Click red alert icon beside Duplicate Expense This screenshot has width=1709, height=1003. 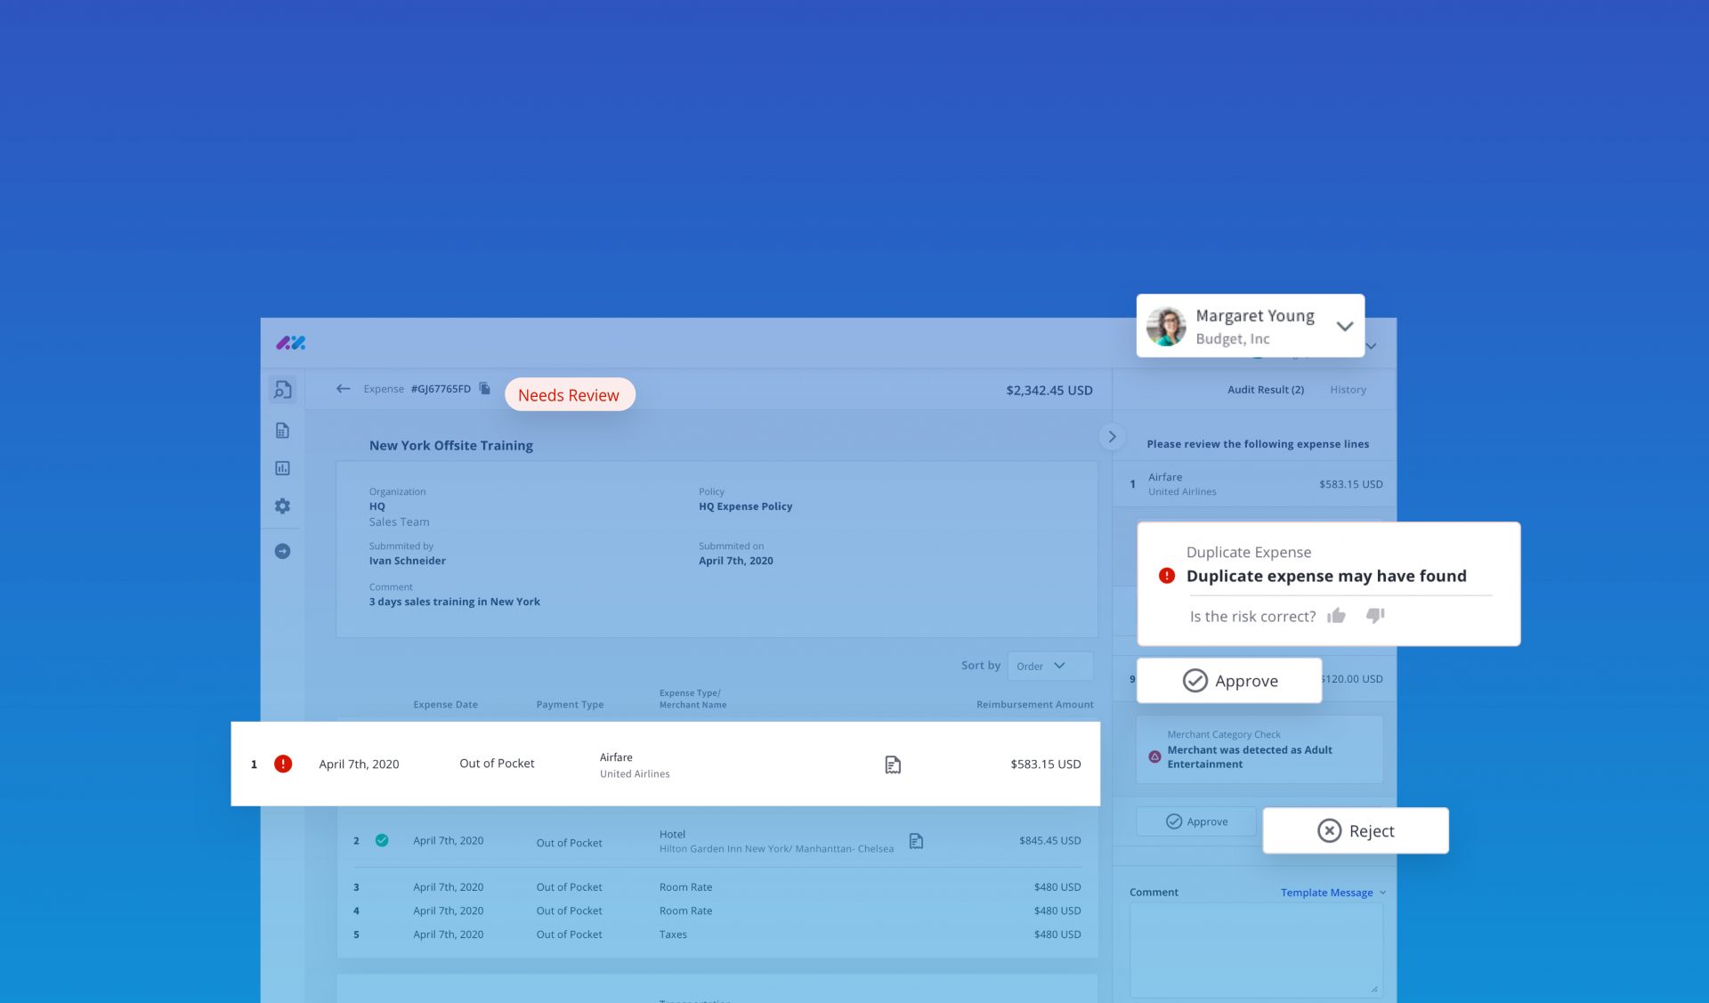click(x=1167, y=576)
